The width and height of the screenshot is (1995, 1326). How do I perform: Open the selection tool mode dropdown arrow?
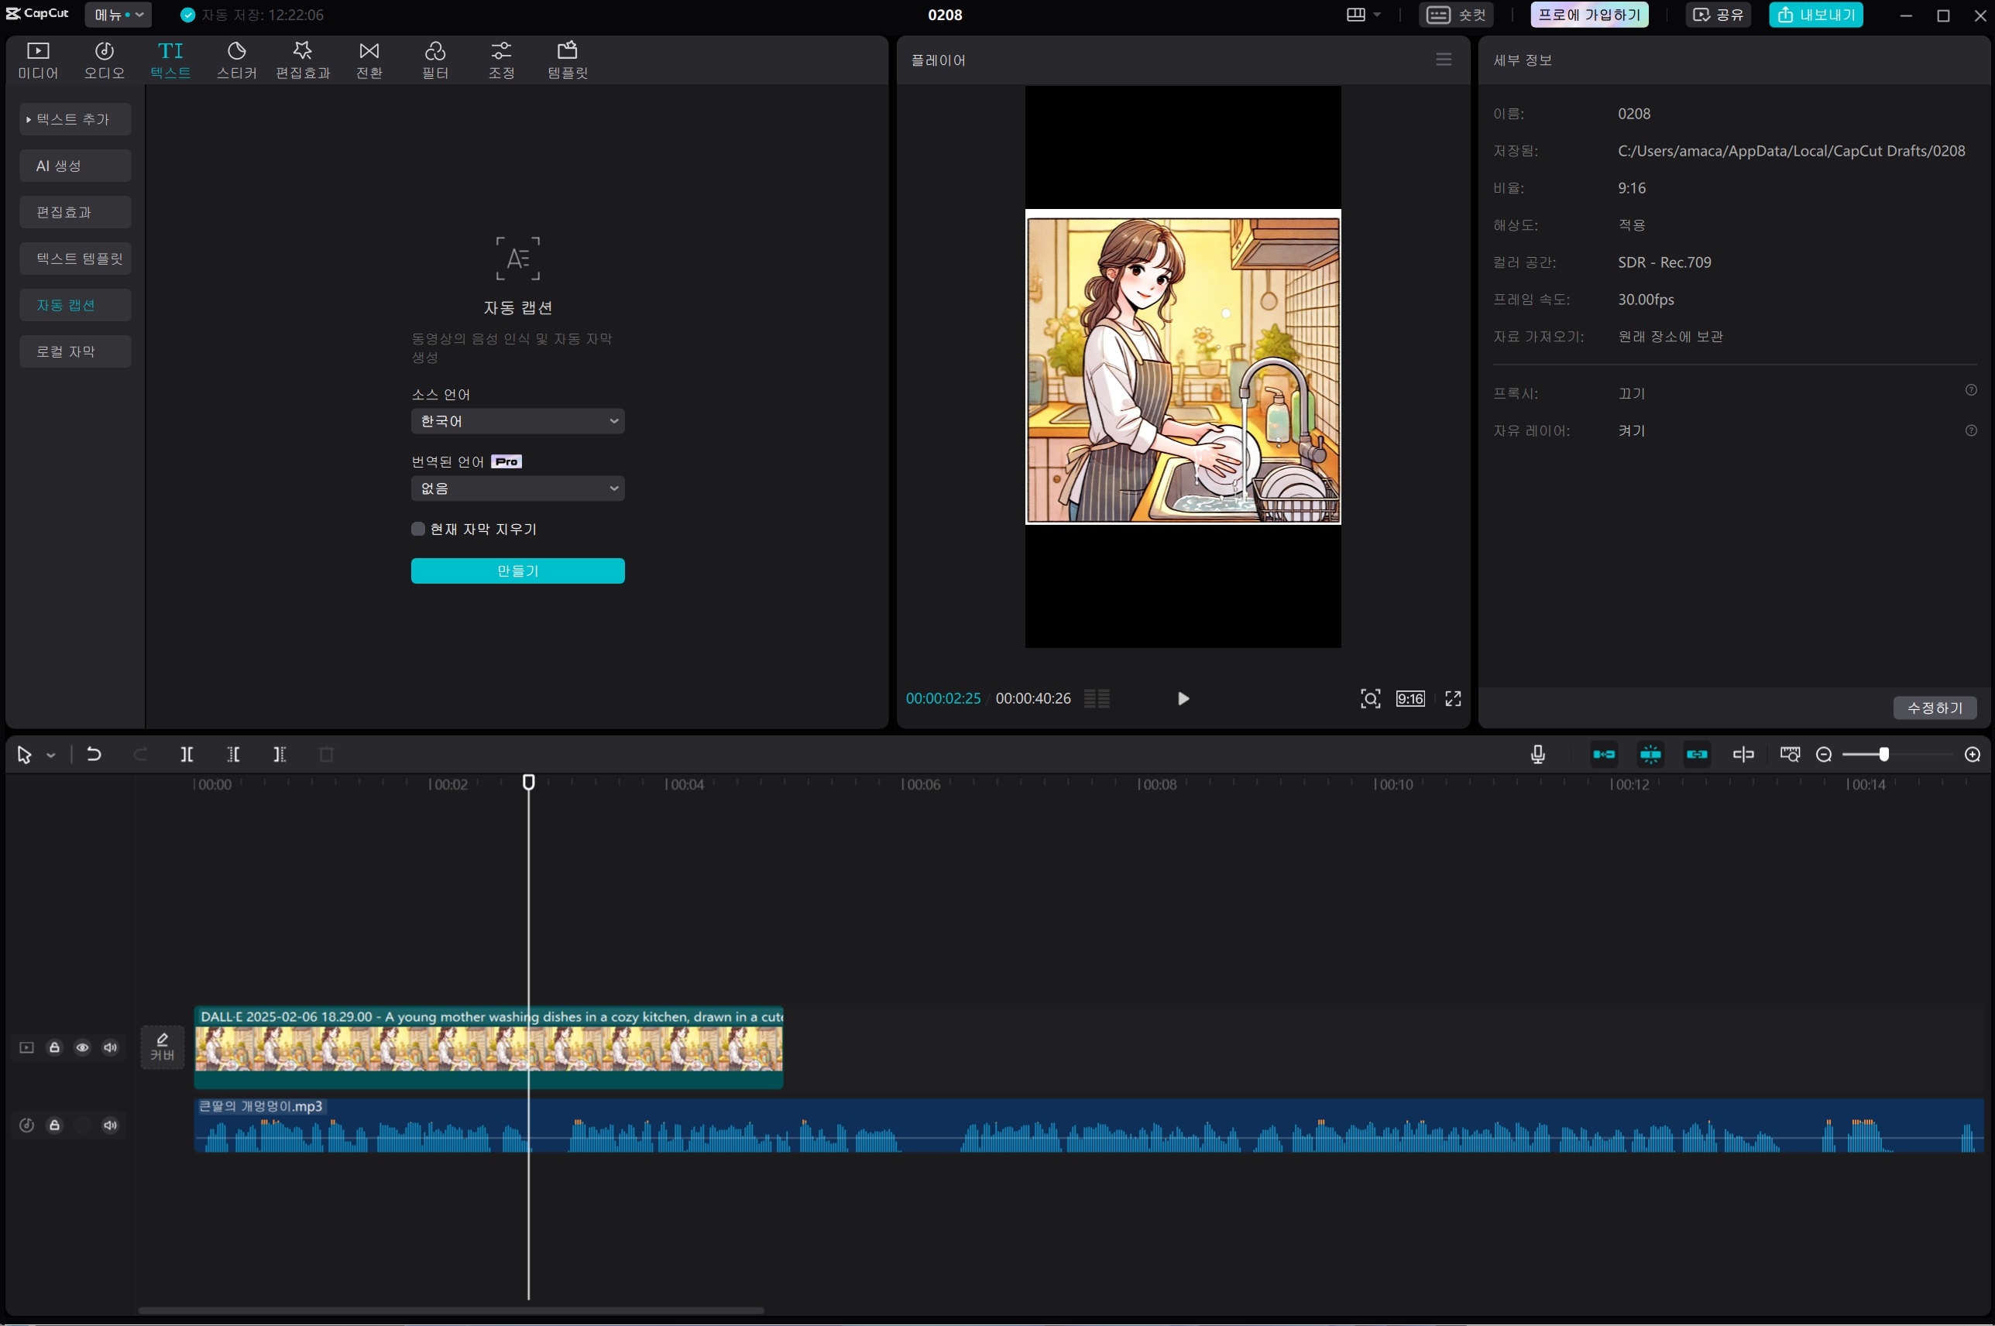click(51, 756)
